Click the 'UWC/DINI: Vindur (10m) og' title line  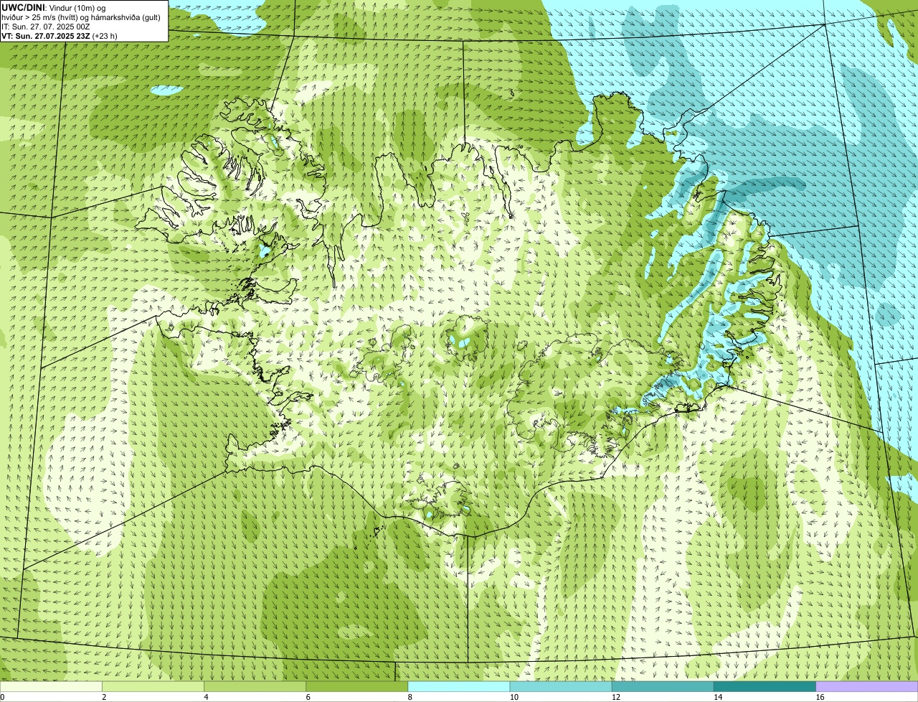(54, 8)
